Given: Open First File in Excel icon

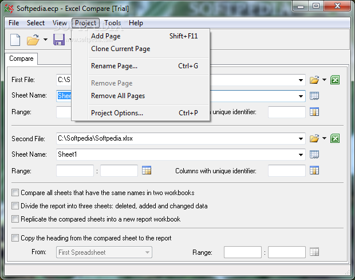Looking at the screenshot, I should (335, 80).
